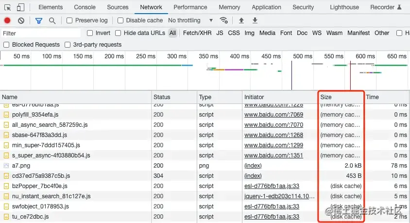Sort by the Size column header
410x223 pixels.
coord(341,97)
